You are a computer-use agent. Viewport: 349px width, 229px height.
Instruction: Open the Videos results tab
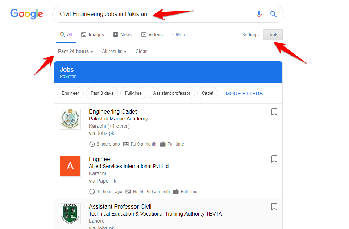pyautogui.click(x=152, y=34)
